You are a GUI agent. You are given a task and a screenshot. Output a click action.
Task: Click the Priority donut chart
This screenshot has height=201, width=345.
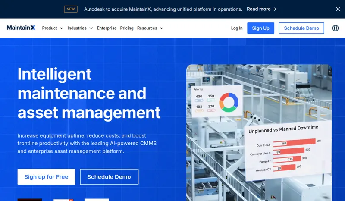coord(229,102)
